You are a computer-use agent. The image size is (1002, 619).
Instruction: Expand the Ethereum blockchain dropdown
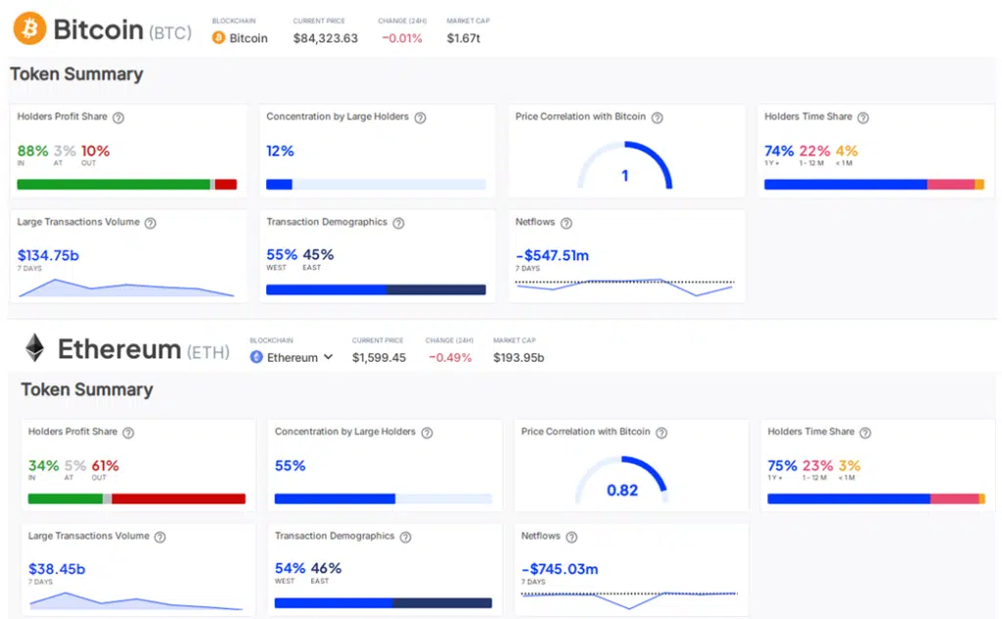click(292, 357)
